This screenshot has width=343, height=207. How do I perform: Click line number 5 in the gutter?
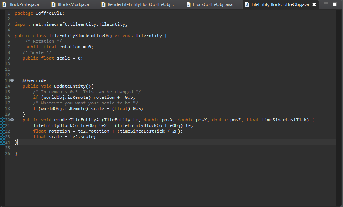[x=8, y=36]
